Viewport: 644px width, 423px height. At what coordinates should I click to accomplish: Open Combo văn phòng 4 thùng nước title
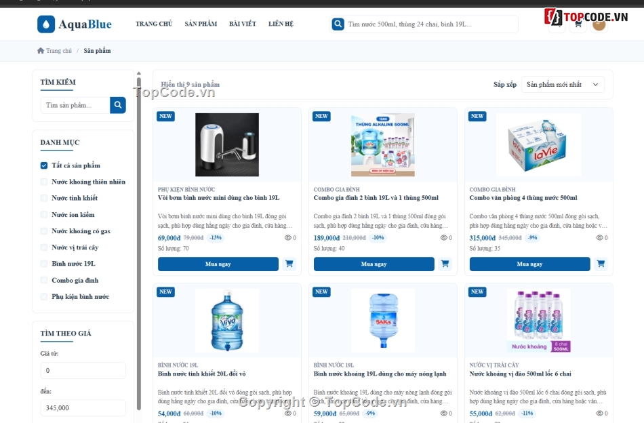523,198
